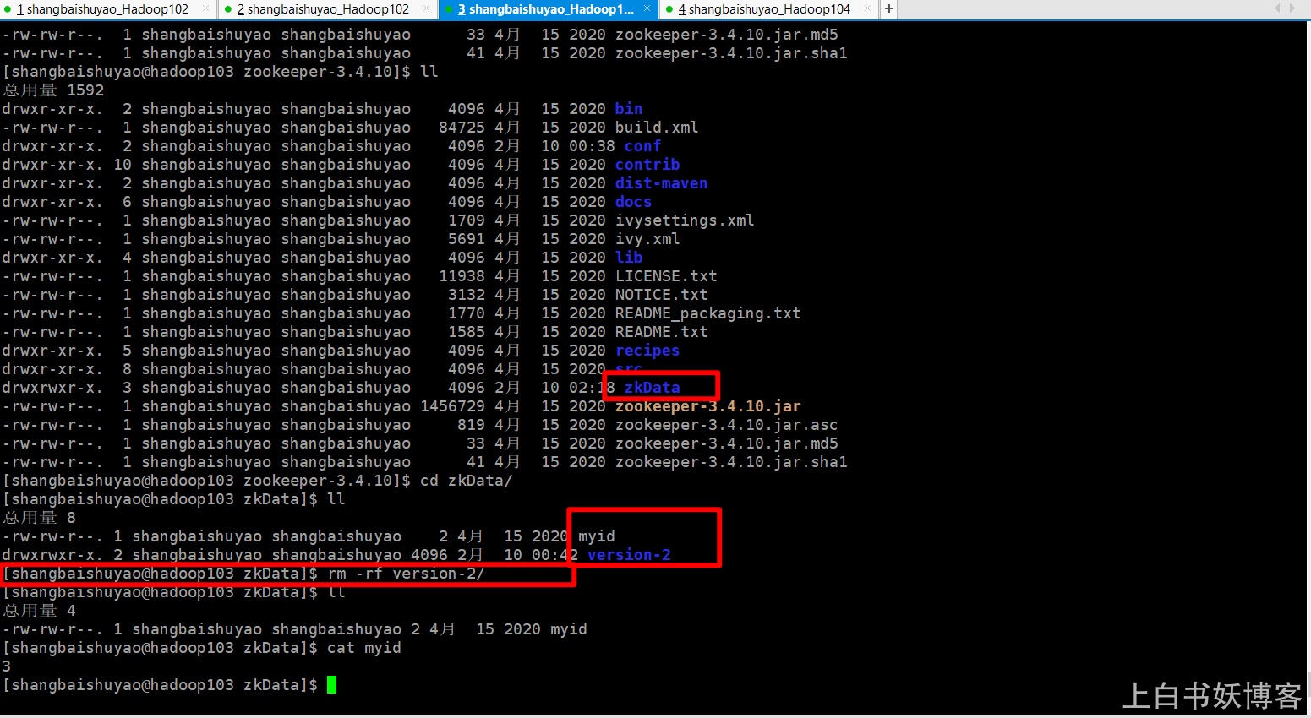The image size is (1311, 718).
Task: Click the '总用量 8' total line
Action: click(x=40, y=518)
